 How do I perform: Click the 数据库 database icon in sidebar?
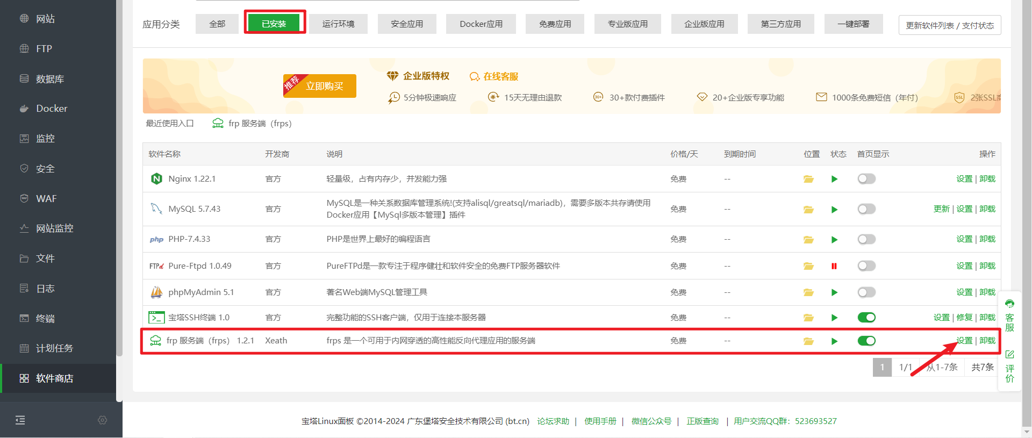pos(24,79)
